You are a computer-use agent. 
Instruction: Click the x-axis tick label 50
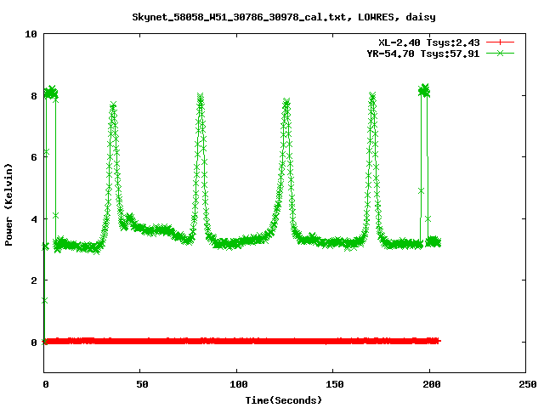(142, 384)
